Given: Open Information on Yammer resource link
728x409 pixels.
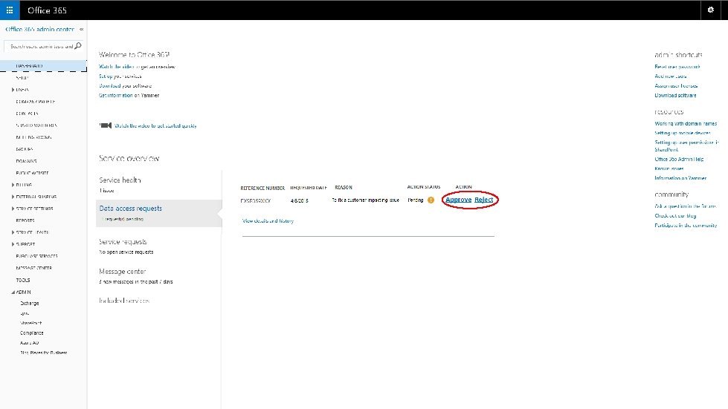Looking at the screenshot, I should click(680, 178).
